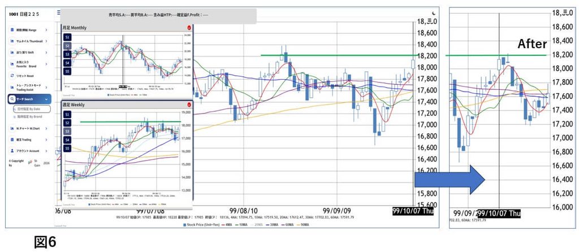Image resolution: width=579 pixels, height=252 pixels.
Task: Enable the greyed 20MA line in the main legend
Action: click(x=256, y=224)
